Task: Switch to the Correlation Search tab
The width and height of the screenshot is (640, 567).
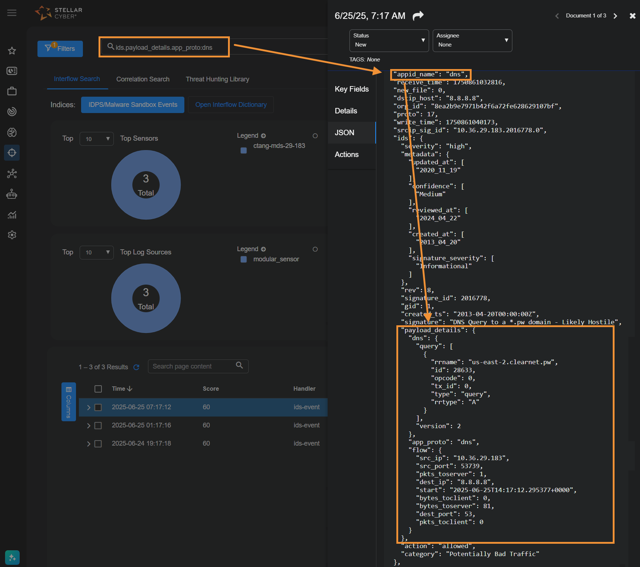Action: pos(143,79)
